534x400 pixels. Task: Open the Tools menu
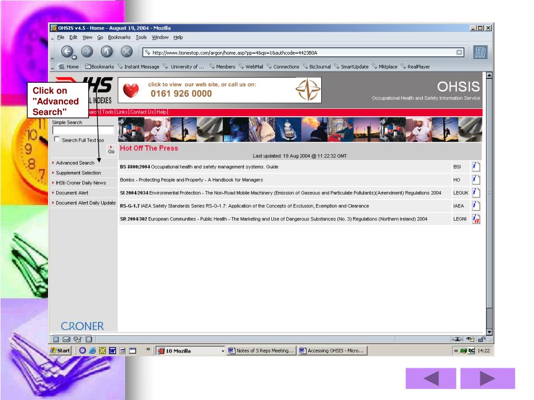pos(141,37)
